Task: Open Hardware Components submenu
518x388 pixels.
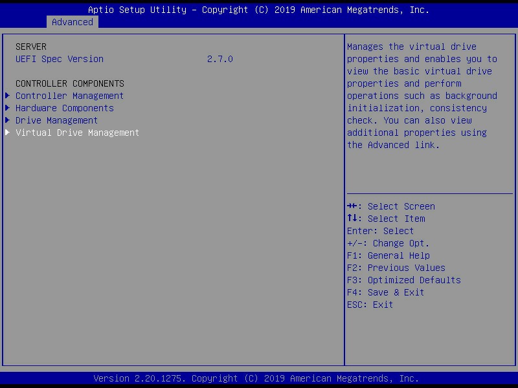Action: [64, 108]
